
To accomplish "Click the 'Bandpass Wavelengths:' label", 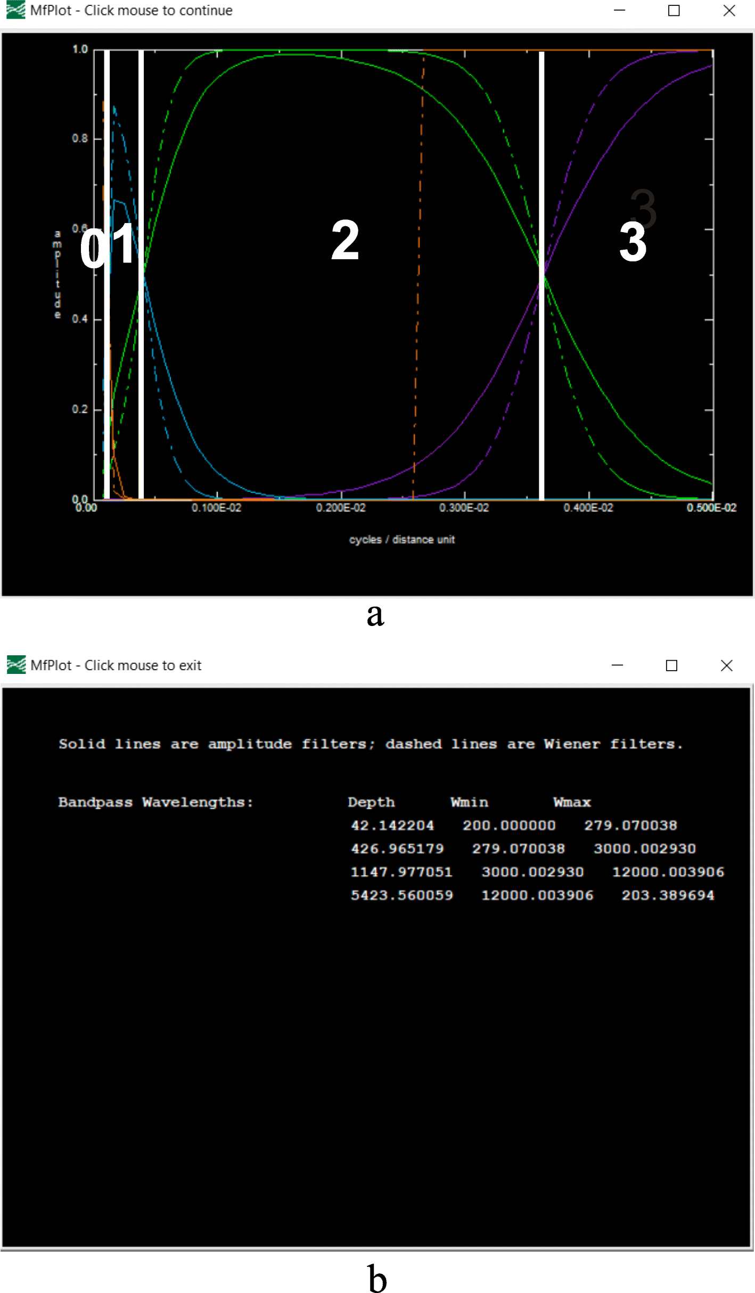I will (155, 803).
